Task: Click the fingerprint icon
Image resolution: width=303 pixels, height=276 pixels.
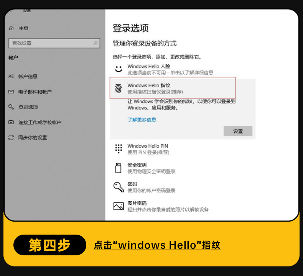Action: pyautogui.click(x=119, y=88)
